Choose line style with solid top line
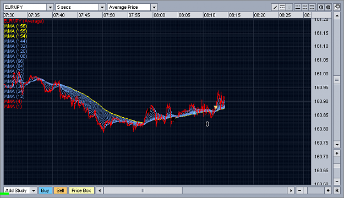The width and height of the screenshot is (344, 198). [312, 7]
